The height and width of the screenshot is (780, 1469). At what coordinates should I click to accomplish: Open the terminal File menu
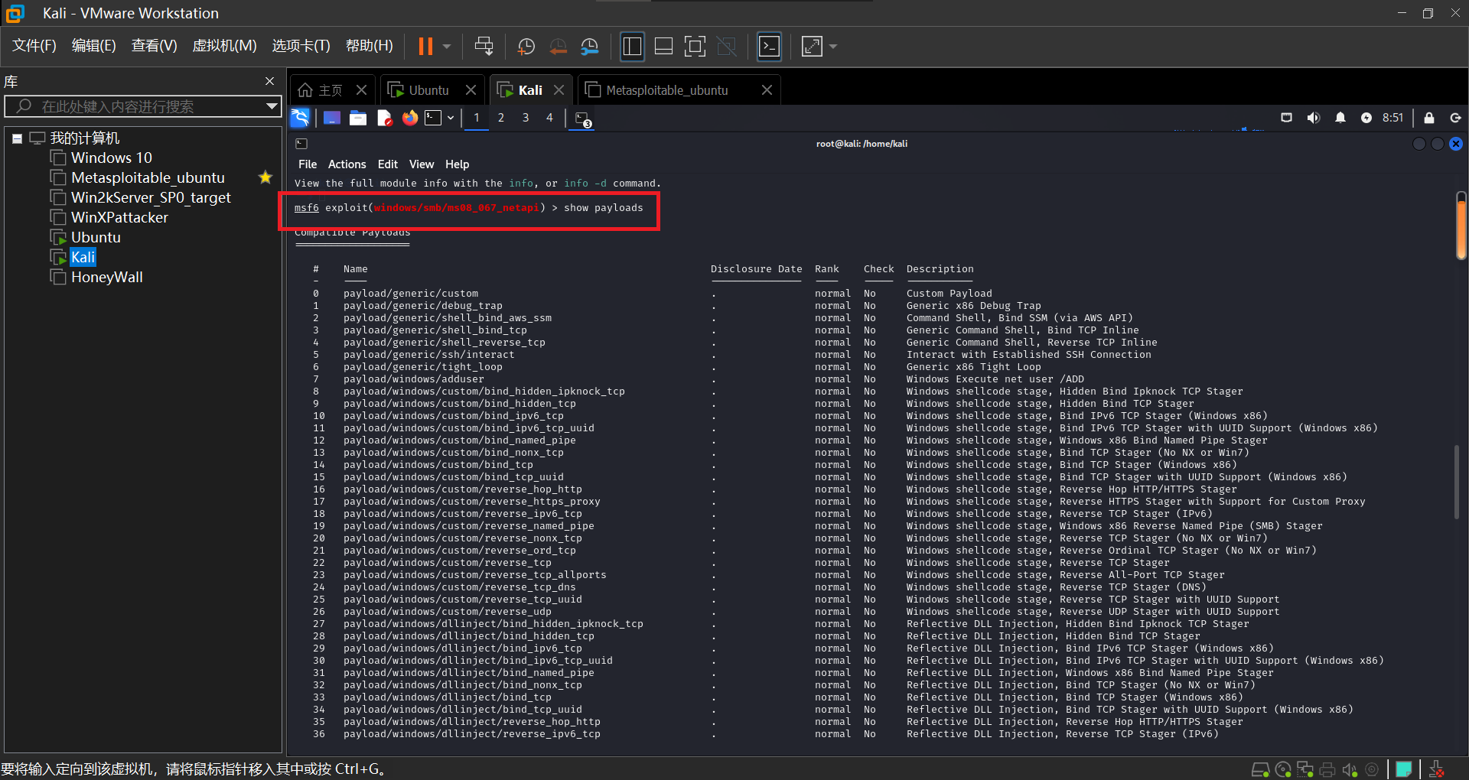pyautogui.click(x=308, y=164)
